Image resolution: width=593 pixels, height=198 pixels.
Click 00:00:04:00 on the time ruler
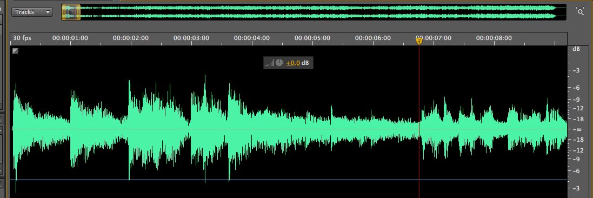pos(252,38)
